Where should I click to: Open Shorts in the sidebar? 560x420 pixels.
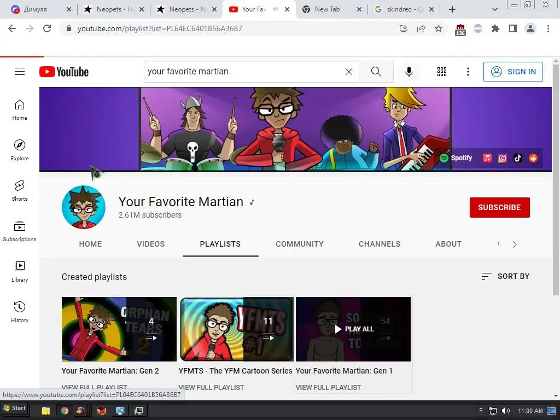tap(20, 190)
